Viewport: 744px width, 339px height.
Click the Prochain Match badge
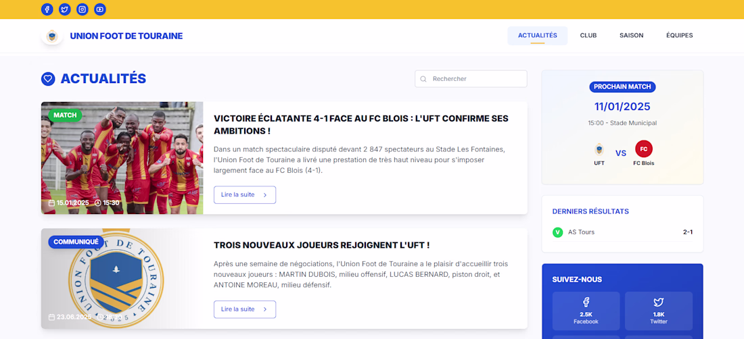[622, 87]
